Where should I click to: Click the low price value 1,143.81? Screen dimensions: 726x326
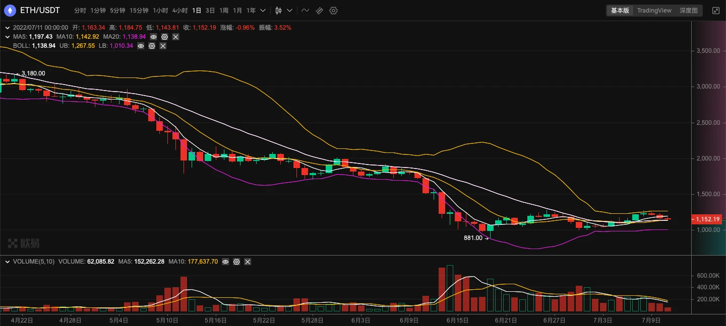(x=167, y=28)
